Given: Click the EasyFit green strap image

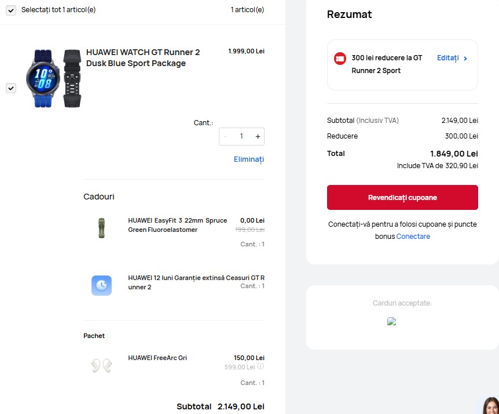Looking at the screenshot, I should click(x=101, y=228).
